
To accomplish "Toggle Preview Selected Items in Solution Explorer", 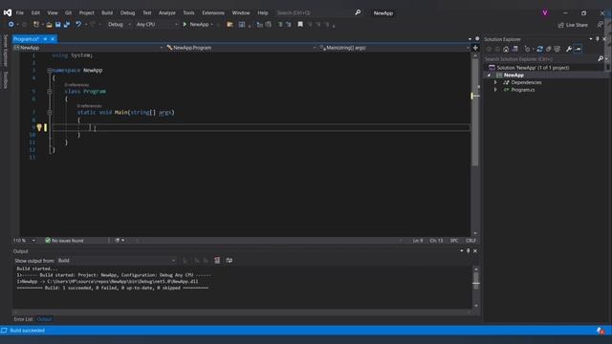I will click(578, 49).
